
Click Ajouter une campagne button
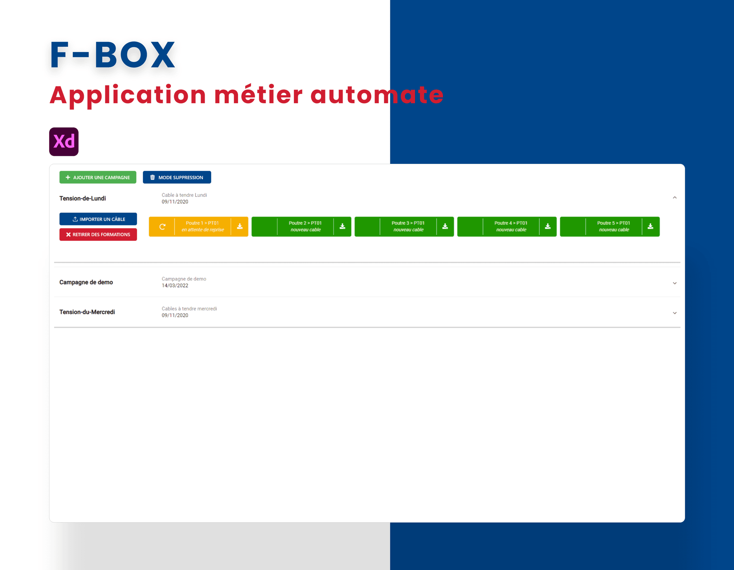(x=98, y=177)
